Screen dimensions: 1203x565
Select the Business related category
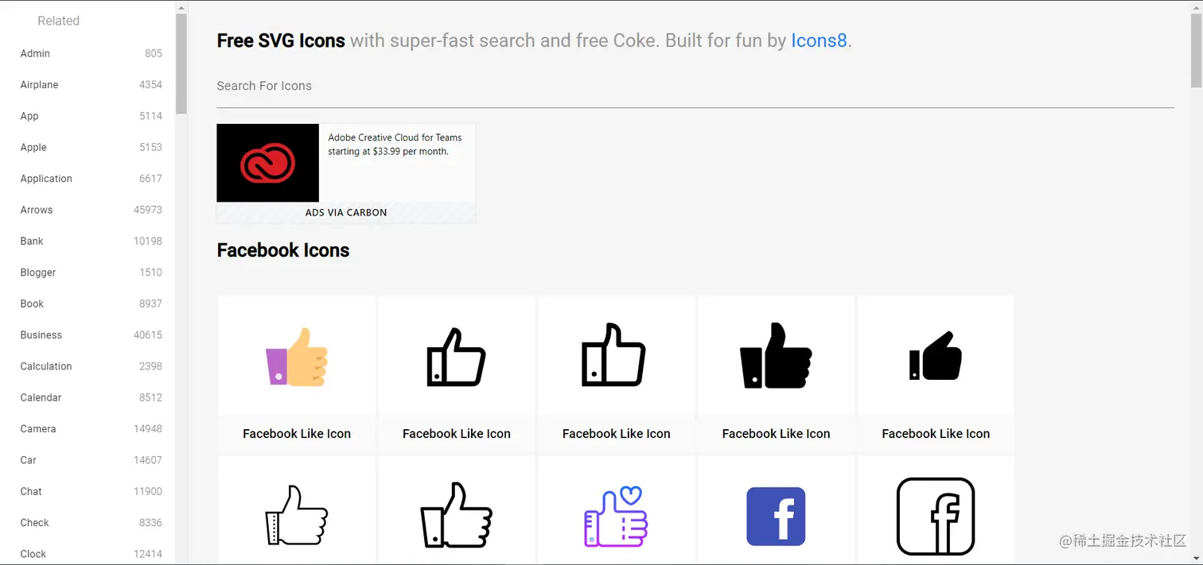[41, 335]
